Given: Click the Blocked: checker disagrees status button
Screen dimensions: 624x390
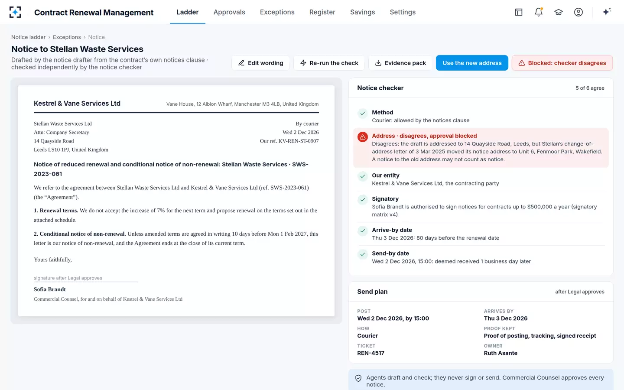Looking at the screenshot, I should pyautogui.click(x=562, y=63).
